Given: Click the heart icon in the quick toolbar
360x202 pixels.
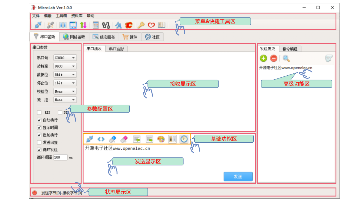Looking at the screenshot, I should click(151, 25).
